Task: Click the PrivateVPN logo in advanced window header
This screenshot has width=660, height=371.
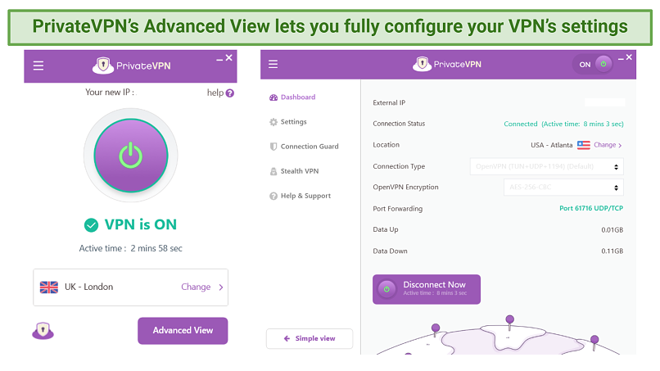Action: (x=446, y=64)
